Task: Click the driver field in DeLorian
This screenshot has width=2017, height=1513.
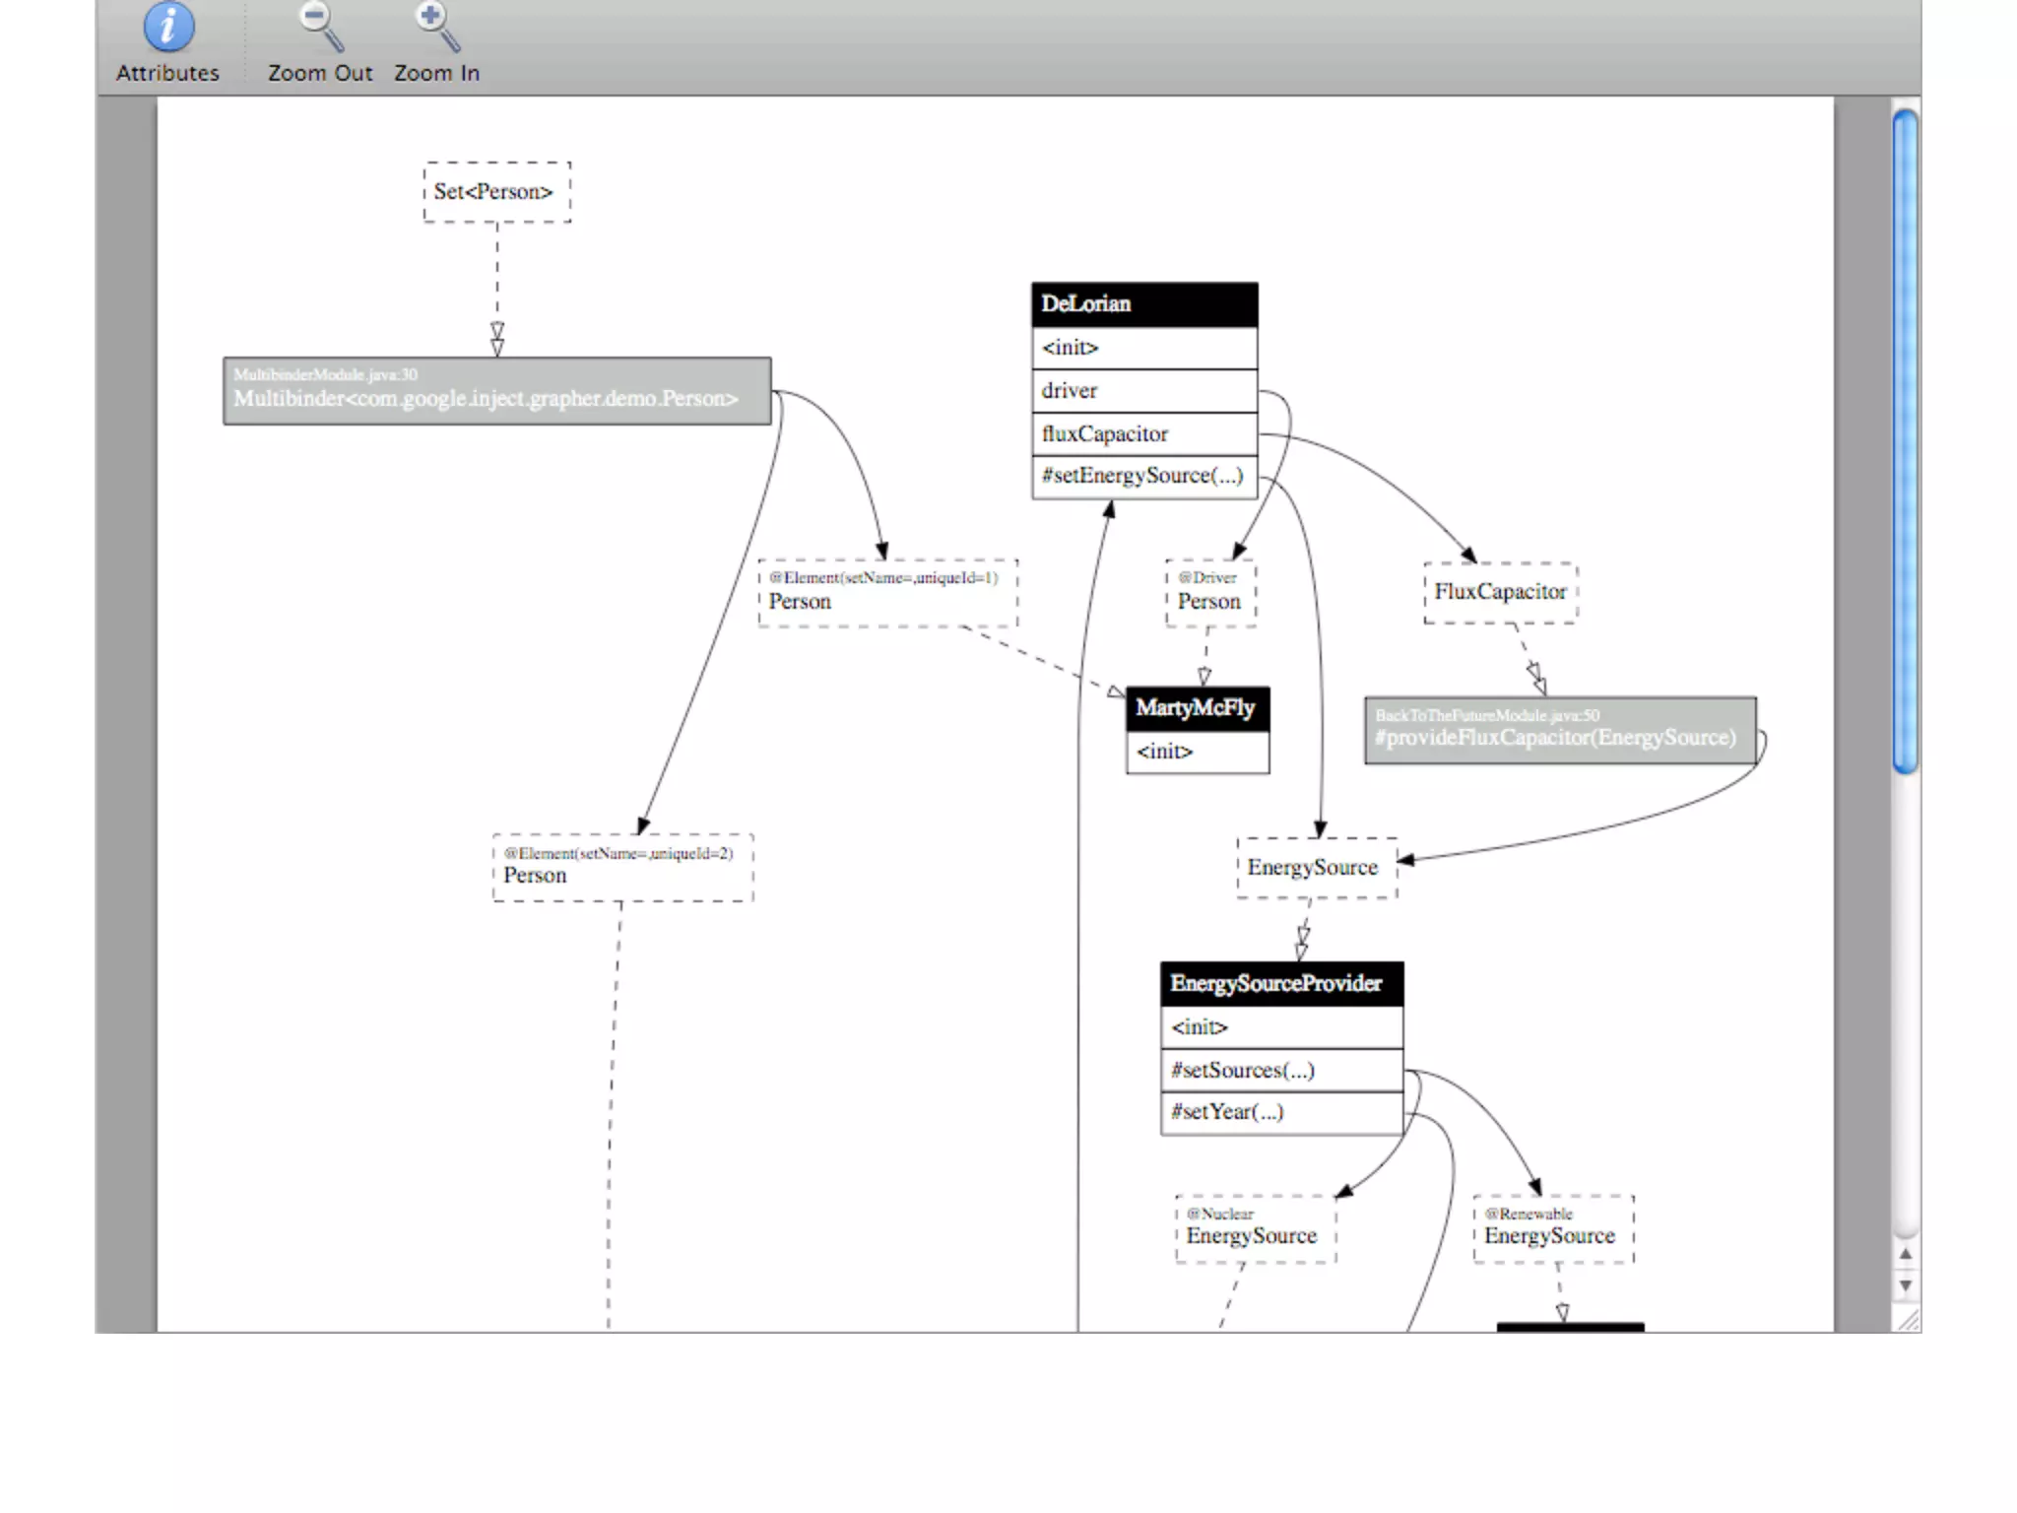Action: pos(1144,391)
